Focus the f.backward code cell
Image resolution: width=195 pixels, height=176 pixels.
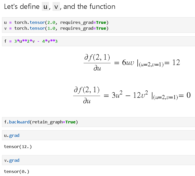tap(98, 122)
